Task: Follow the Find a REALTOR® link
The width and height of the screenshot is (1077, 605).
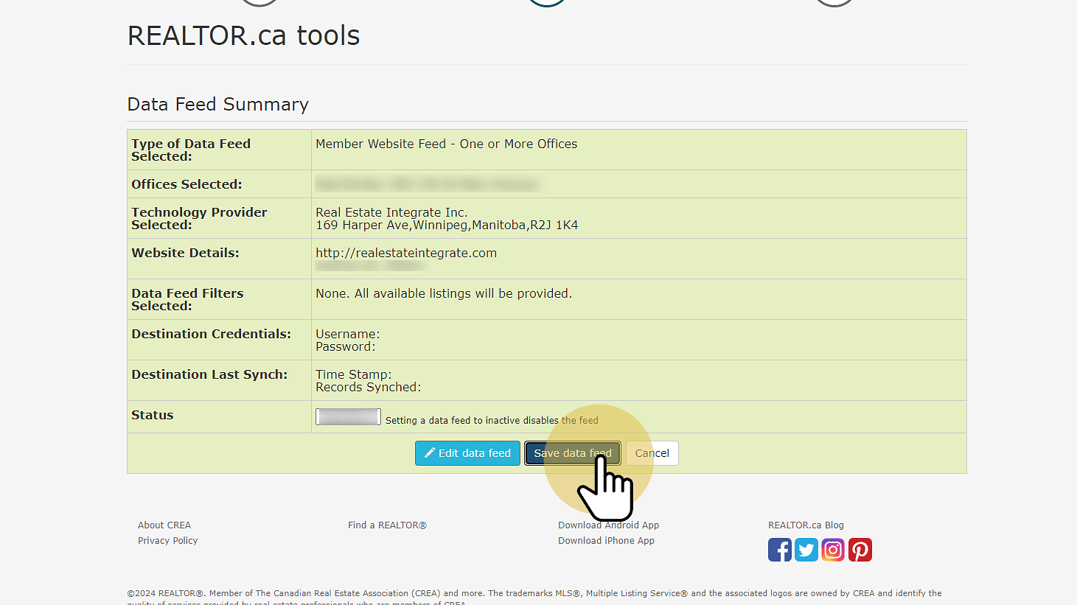Action: coord(387,525)
